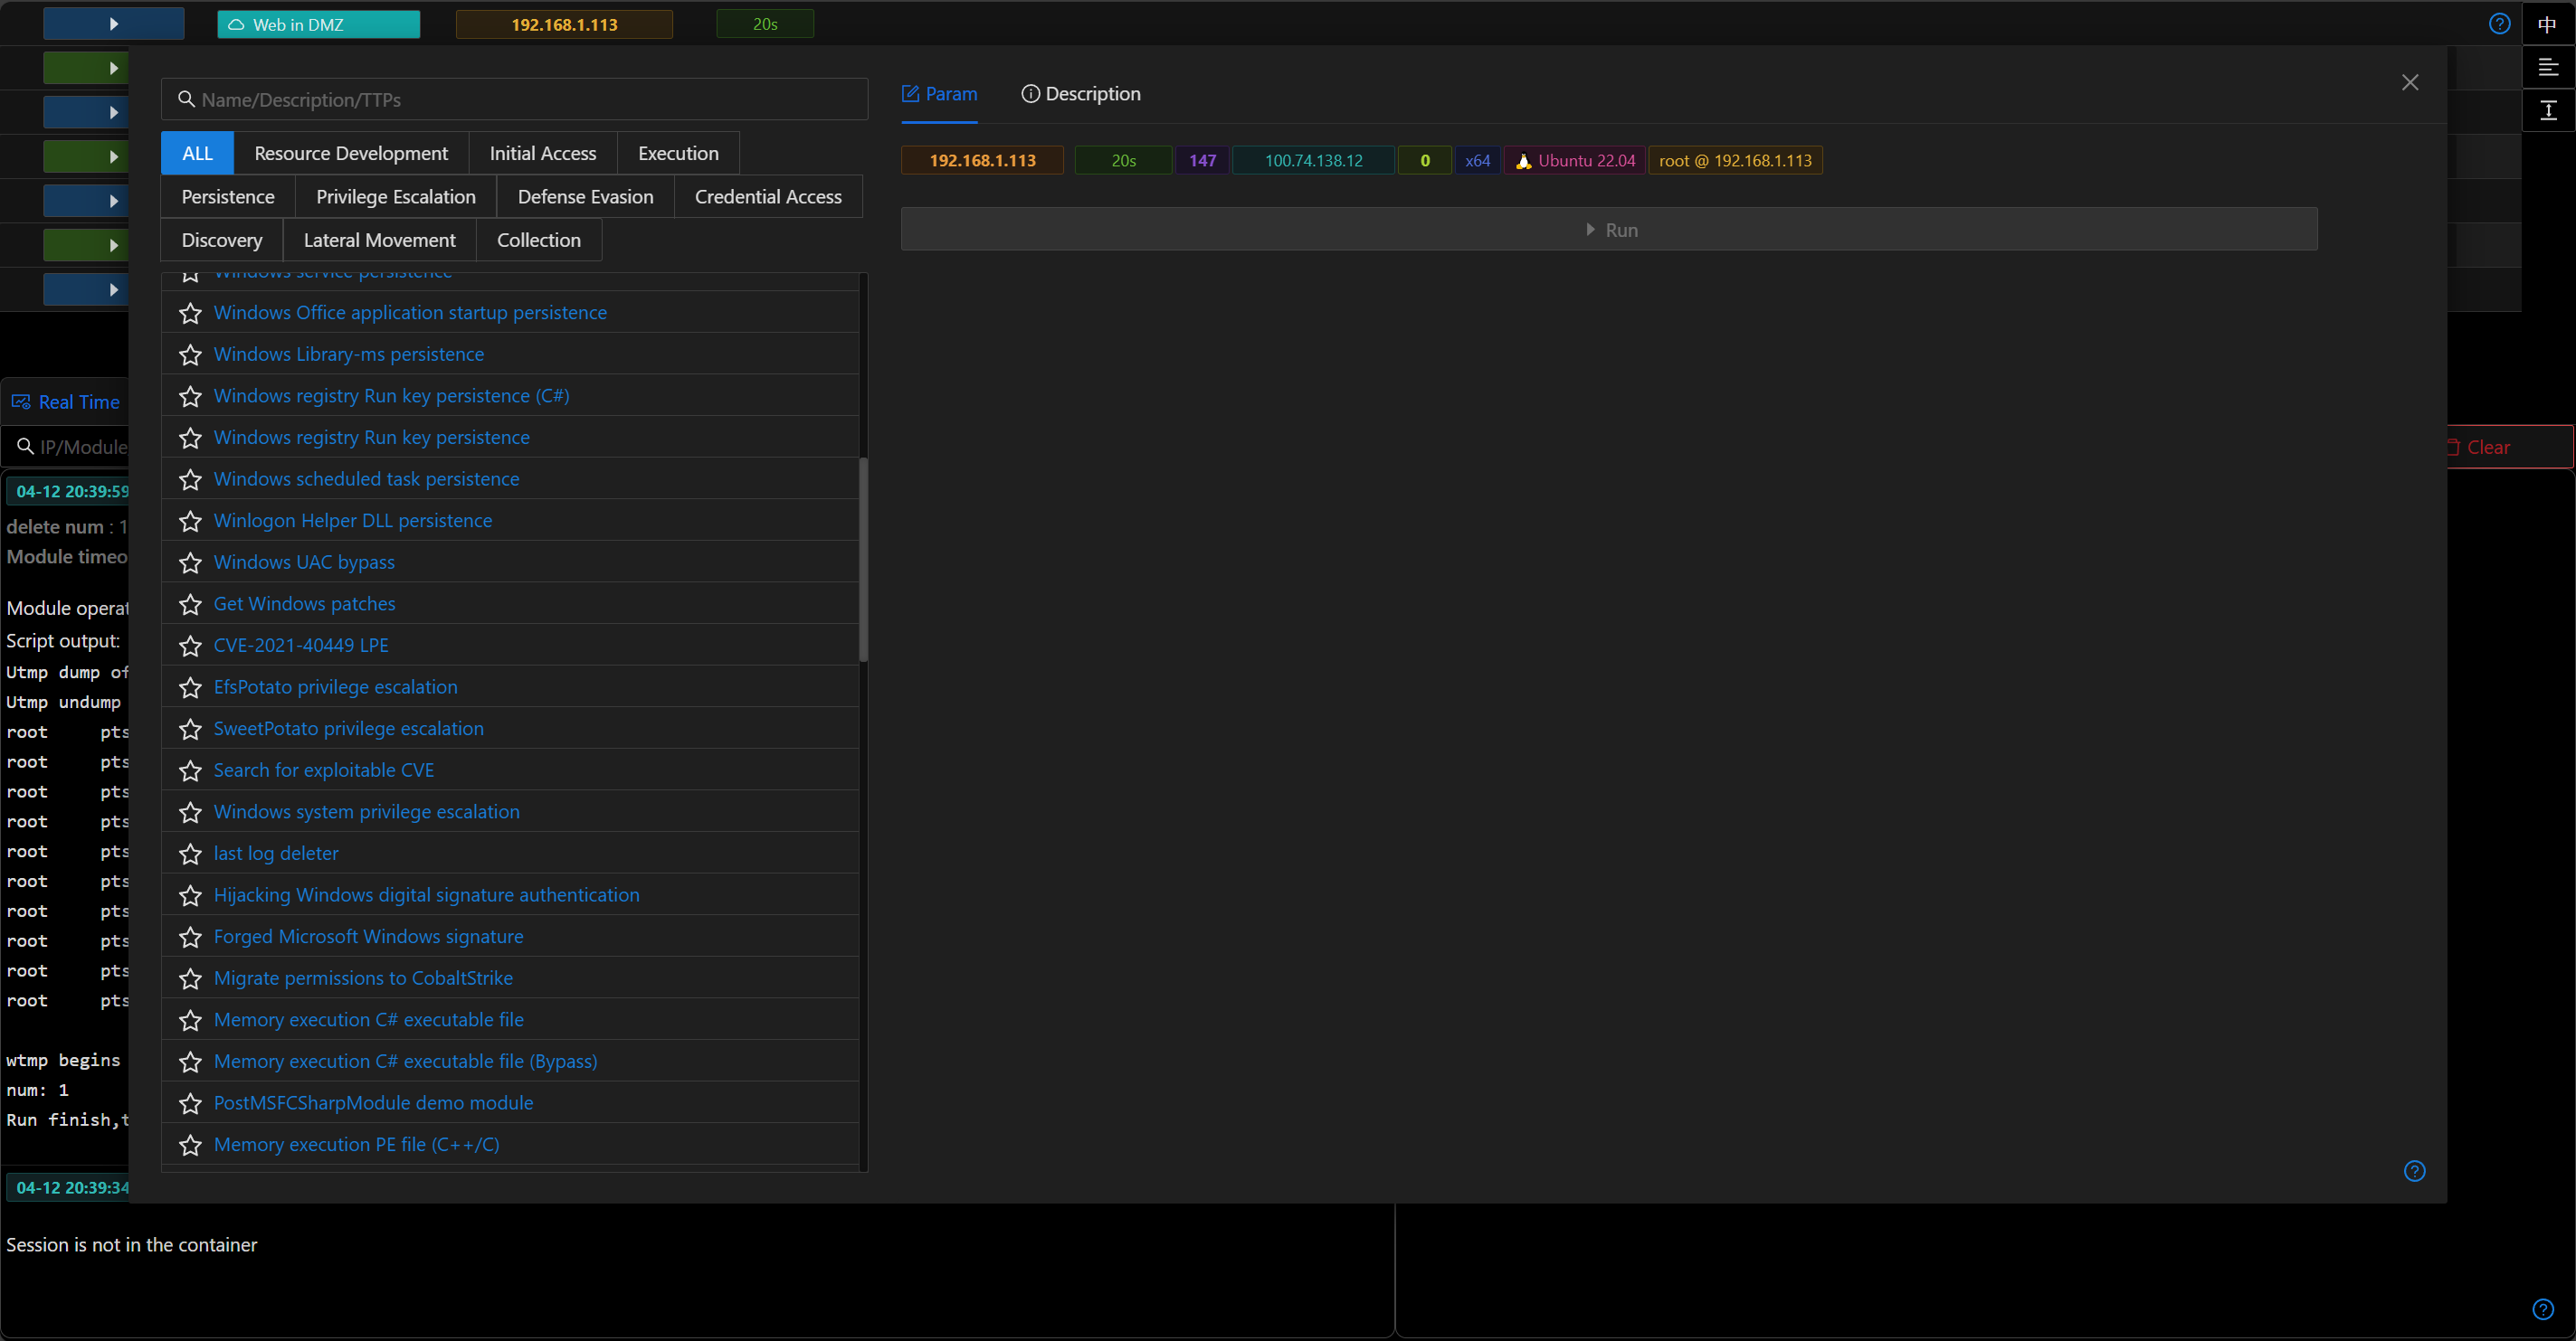The height and width of the screenshot is (1341, 2576).
Task: Click the module list scrollbar thumb
Action: [x=863, y=560]
